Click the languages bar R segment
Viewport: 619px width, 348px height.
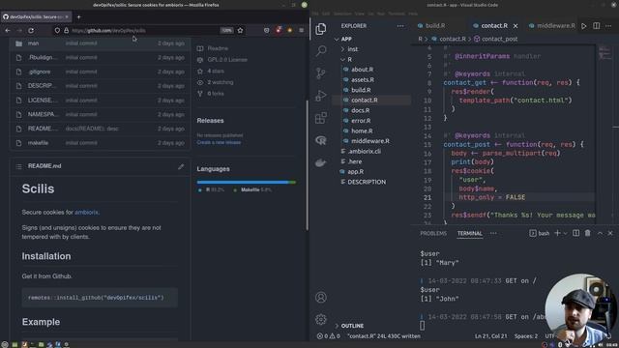[243, 183]
